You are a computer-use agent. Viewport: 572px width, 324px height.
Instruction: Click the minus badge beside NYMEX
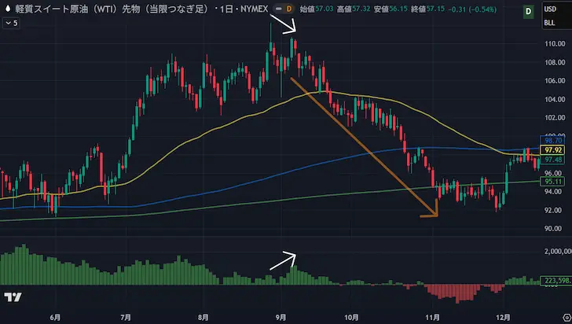275,8
